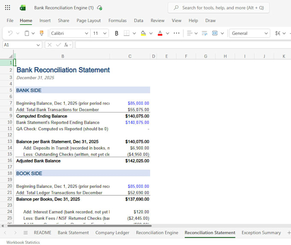Viewport: 291px width, 245px height.
Task: Click the search magnifier icon
Action: pos(176,8)
